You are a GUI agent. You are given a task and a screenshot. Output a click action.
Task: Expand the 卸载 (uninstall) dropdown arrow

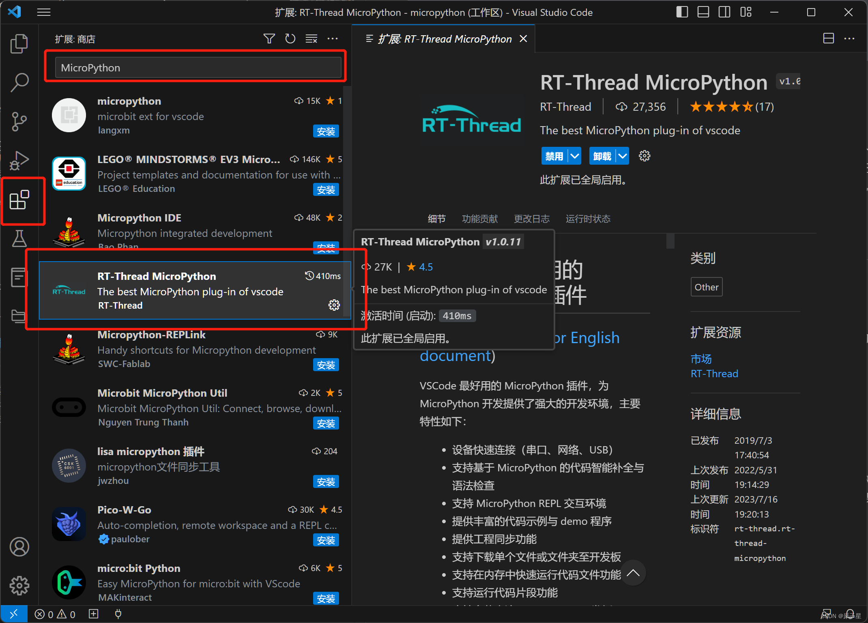pos(623,156)
